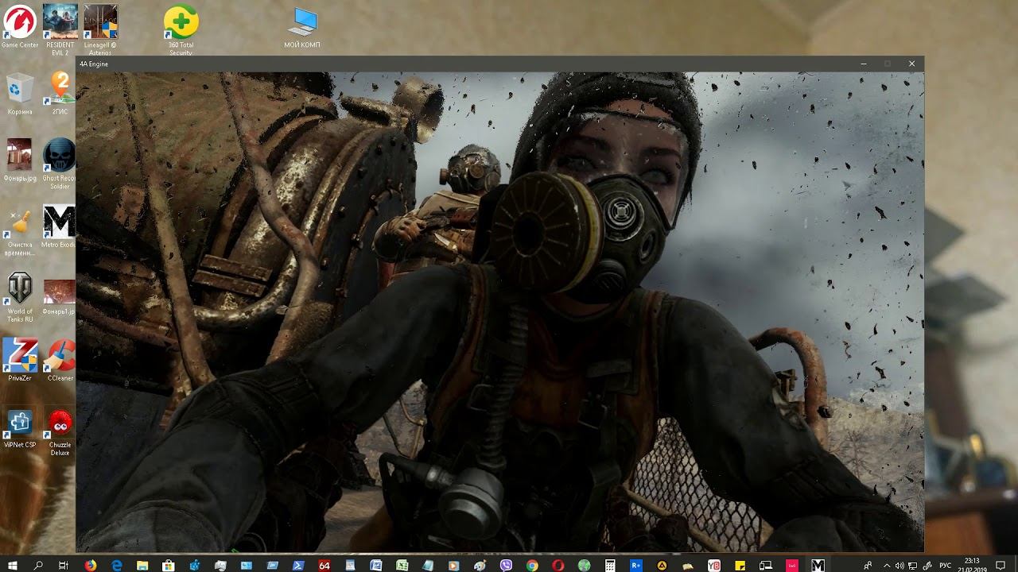The height and width of the screenshot is (572, 1018).
Task: Open File Explorer from the taskbar
Action: tap(142, 565)
